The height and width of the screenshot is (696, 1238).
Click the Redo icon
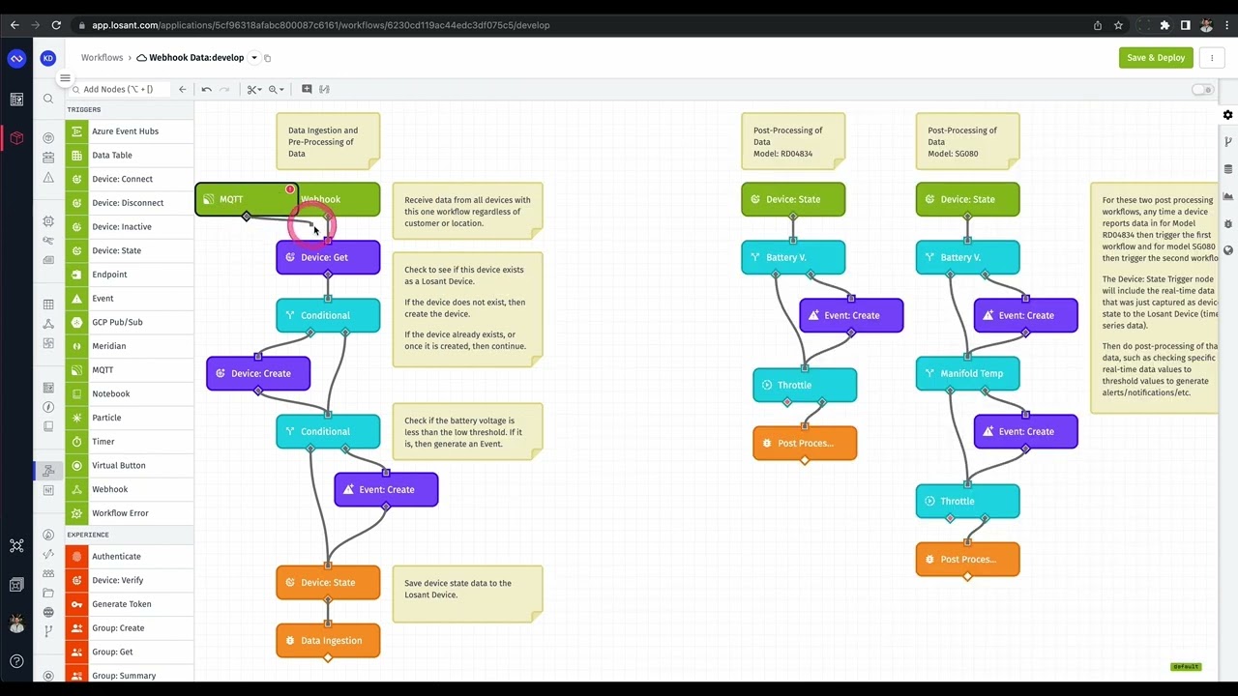point(224,89)
